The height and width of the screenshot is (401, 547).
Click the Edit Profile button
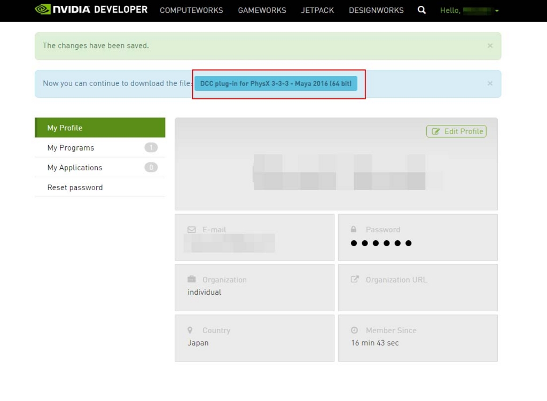(x=456, y=131)
